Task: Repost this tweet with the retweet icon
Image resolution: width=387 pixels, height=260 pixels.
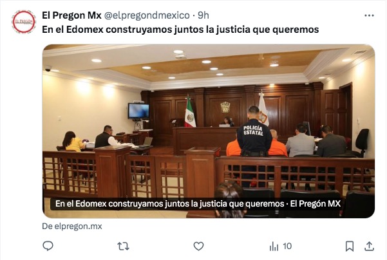Action: click(x=123, y=246)
